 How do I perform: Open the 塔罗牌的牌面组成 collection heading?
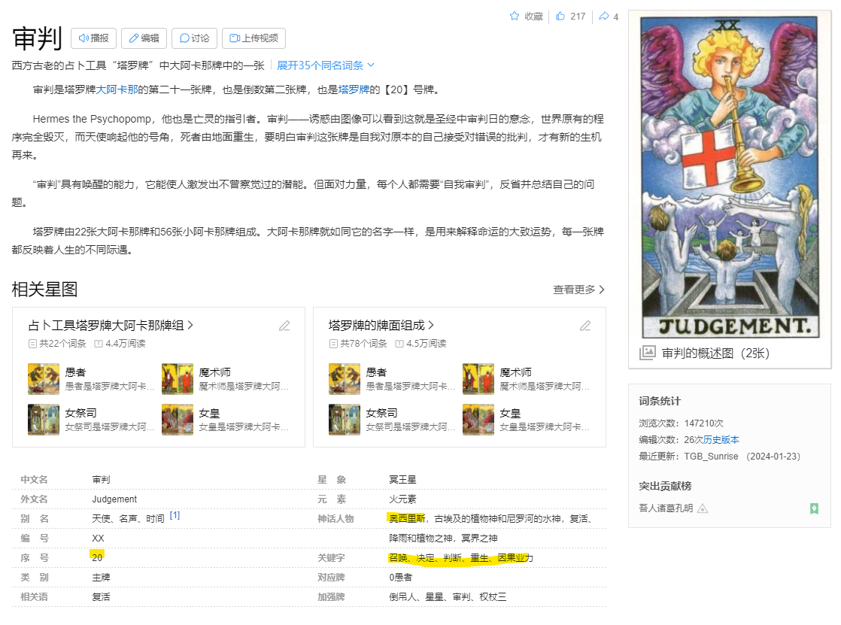tap(381, 326)
